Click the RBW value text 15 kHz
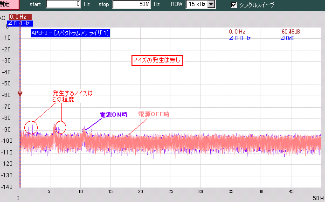This screenshot has height=202, width=325. click(197, 4)
